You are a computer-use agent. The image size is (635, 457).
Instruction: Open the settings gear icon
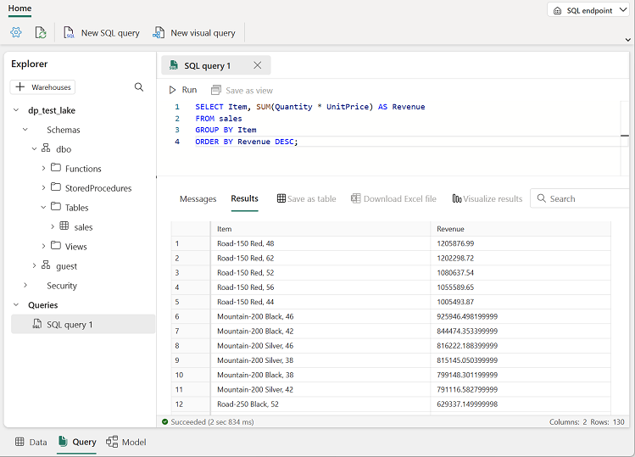pos(16,32)
